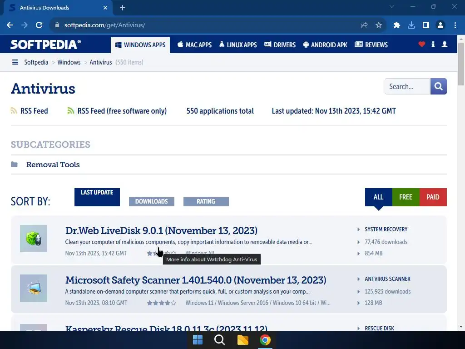Select the Mac Apps tab
The height and width of the screenshot is (349, 465).
(194, 45)
